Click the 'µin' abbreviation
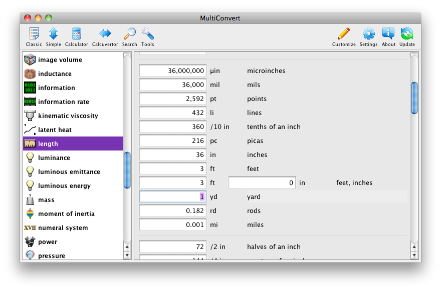 [215, 71]
